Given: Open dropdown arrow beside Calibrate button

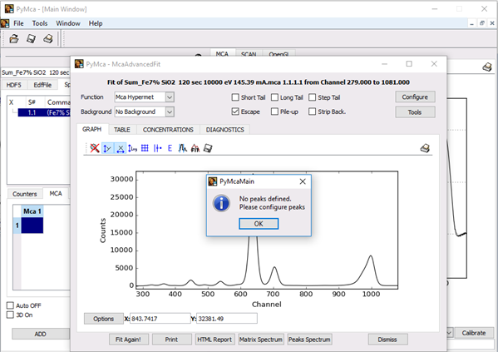Looking at the screenshot, I should point(450,333).
